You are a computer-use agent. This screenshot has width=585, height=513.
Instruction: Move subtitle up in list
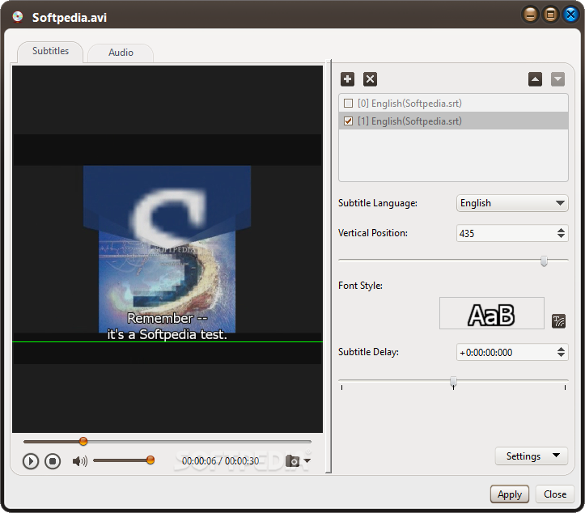[x=535, y=79]
